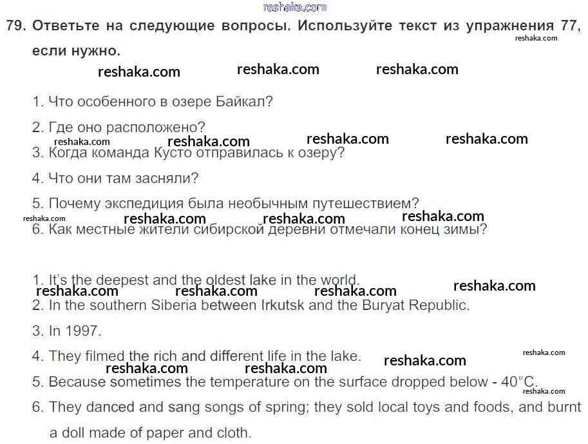Image resolution: width=588 pixels, height=444 pixels.
Task: Click answer 1 about the deepest lake
Action: (196, 280)
